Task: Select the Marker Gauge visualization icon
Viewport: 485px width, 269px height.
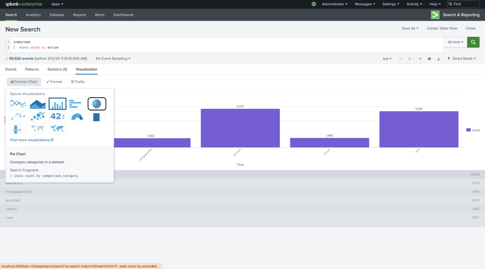Action: (18, 128)
